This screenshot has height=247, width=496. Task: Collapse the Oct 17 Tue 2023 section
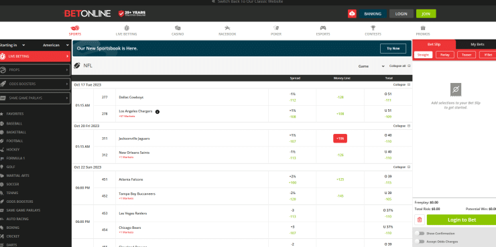click(401, 84)
